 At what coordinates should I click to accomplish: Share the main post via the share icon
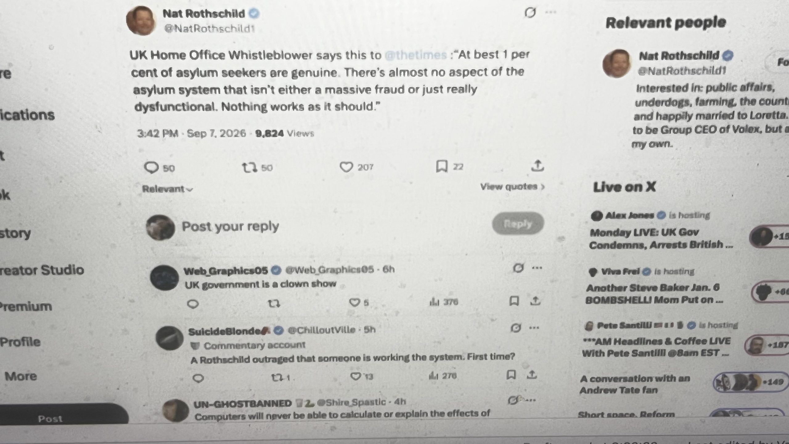pyautogui.click(x=538, y=166)
